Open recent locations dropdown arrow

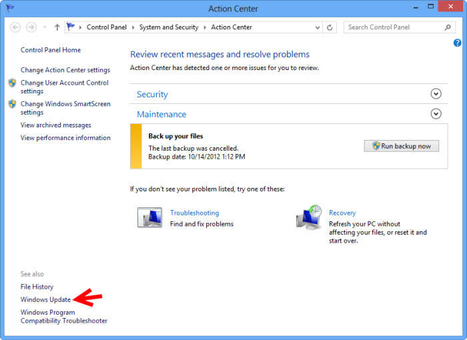tap(45, 27)
